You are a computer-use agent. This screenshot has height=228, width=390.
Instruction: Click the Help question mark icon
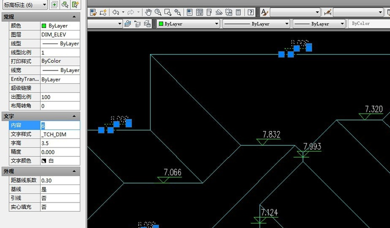coord(250,12)
